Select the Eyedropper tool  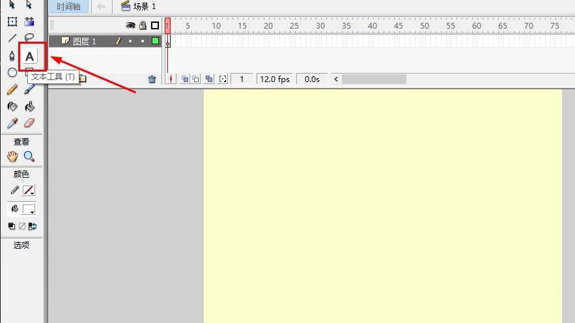(12, 123)
